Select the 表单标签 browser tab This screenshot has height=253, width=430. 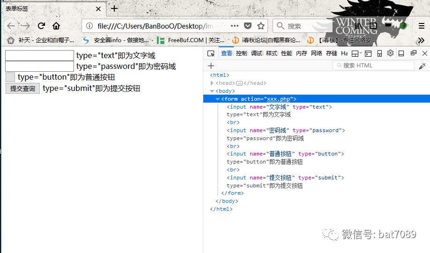53,8
